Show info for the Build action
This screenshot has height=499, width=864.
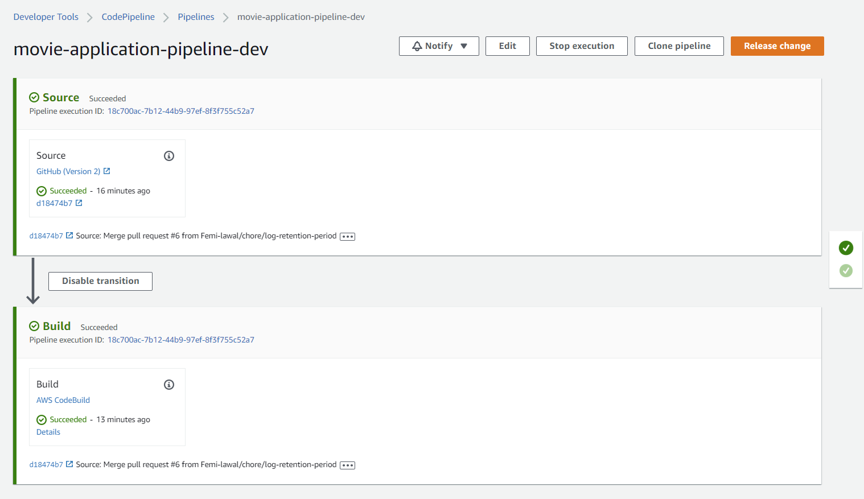[x=169, y=385]
